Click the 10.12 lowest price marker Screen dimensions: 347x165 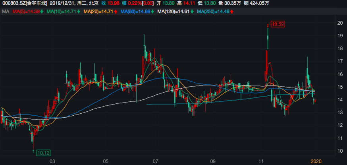[x=42, y=152]
